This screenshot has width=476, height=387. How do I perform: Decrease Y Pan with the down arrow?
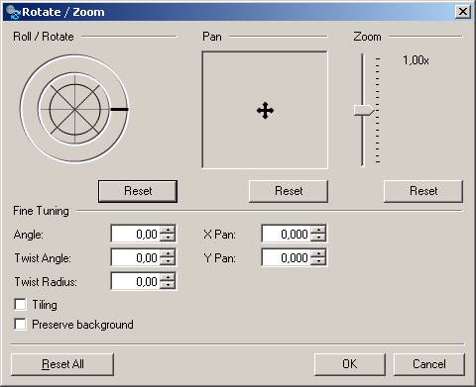318,261
